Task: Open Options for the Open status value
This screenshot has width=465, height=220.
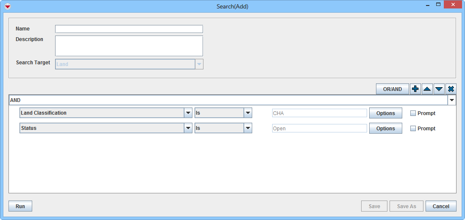Action: pyautogui.click(x=385, y=129)
